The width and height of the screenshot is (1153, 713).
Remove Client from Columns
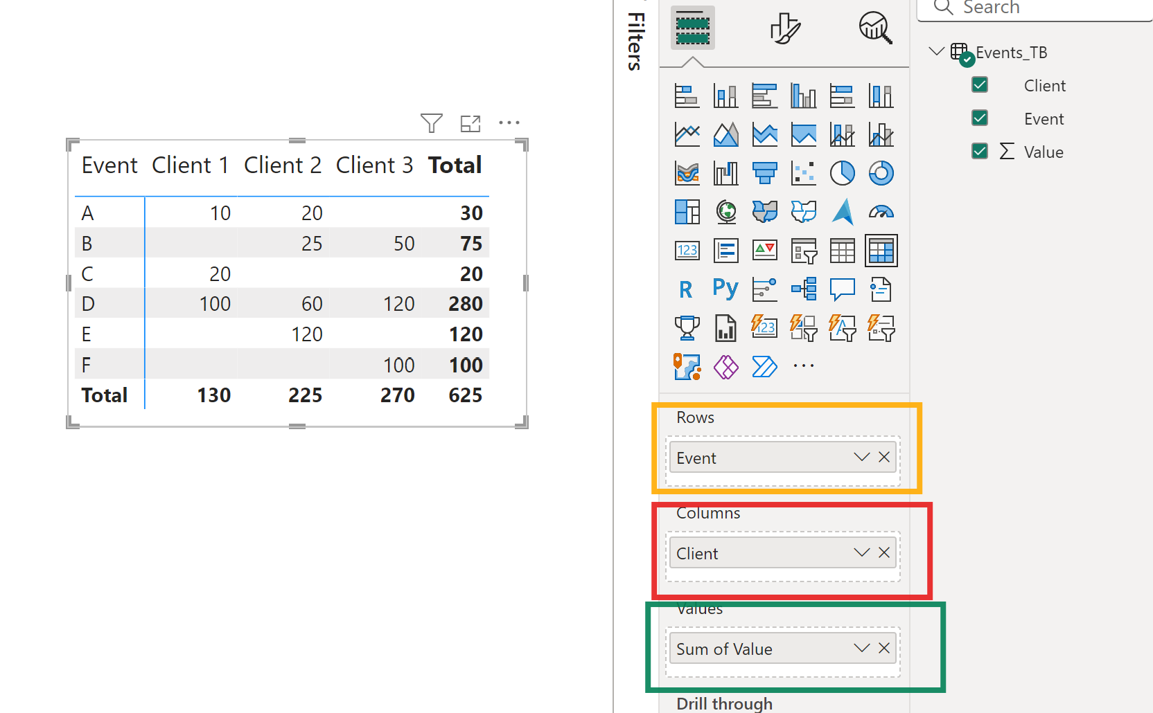884,552
